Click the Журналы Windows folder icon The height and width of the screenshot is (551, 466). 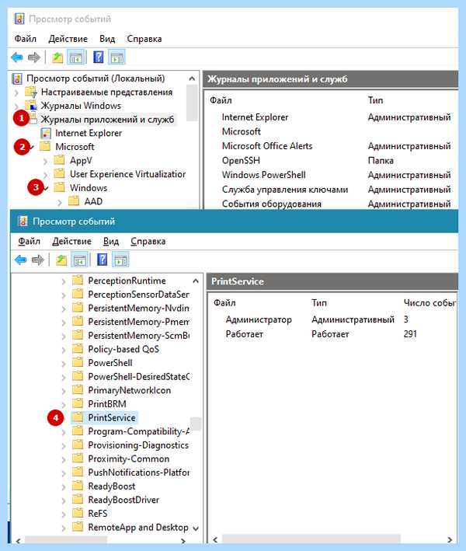point(31,105)
